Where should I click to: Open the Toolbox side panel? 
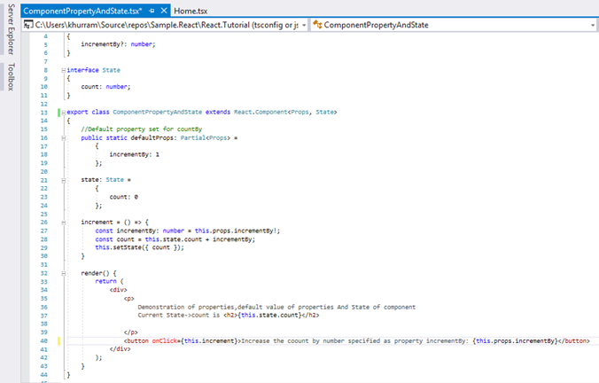click(9, 76)
